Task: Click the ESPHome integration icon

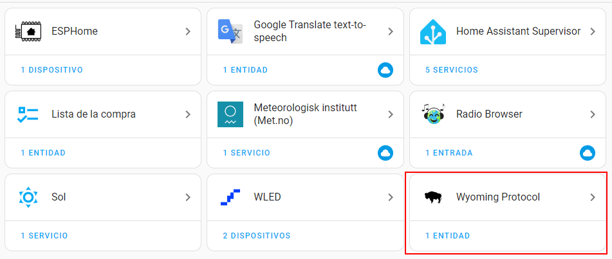Action: pos(28,31)
